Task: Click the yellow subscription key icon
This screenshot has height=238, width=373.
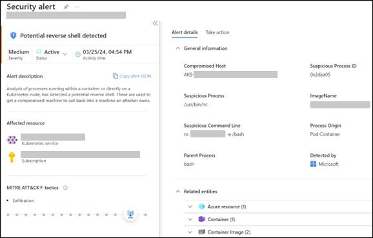Action: [x=12, y=157]
